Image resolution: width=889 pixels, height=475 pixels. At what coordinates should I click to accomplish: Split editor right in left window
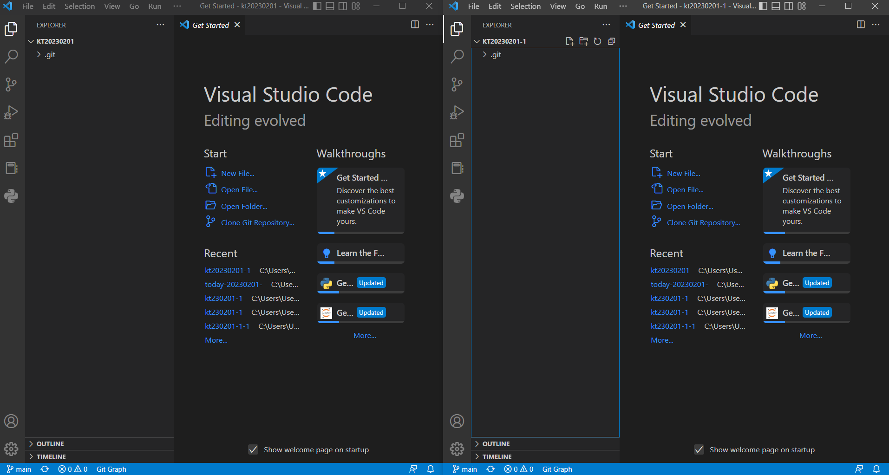coord(415,25)
